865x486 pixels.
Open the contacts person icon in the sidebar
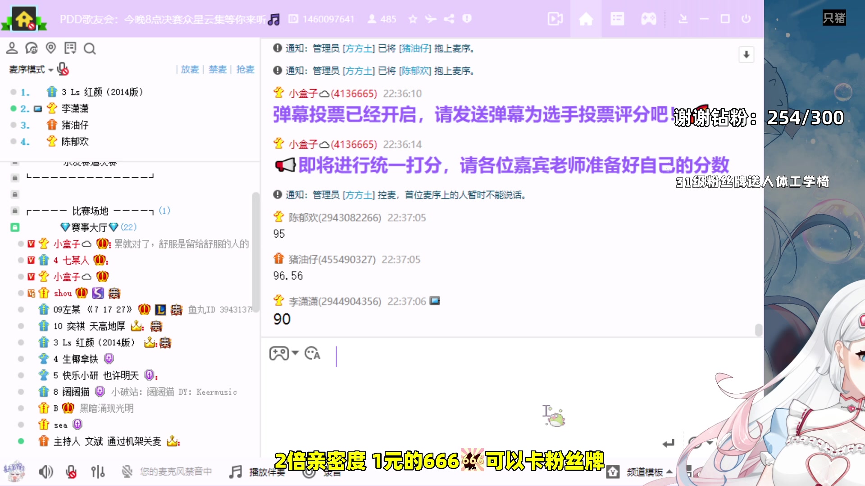(12, 48)
